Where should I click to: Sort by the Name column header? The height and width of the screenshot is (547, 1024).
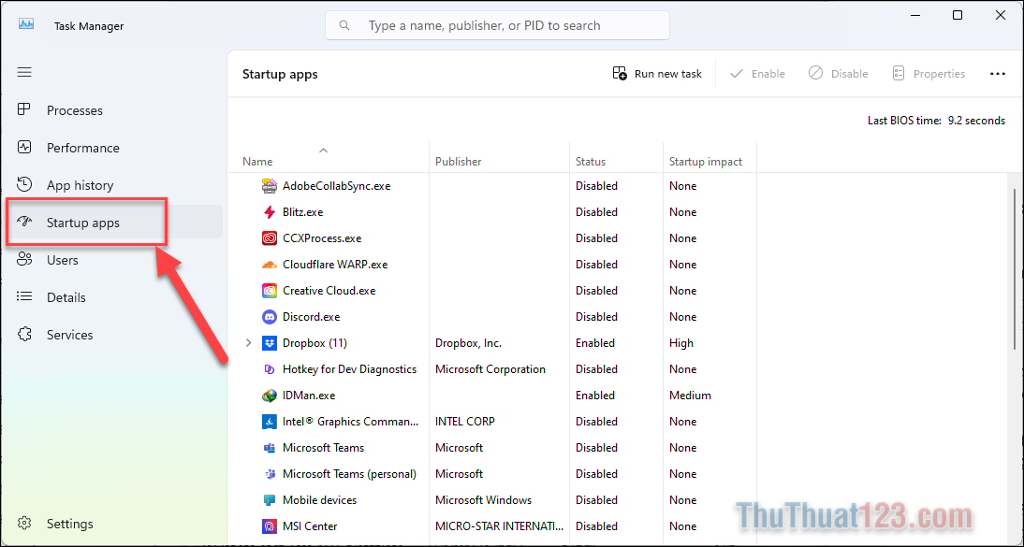pos(257,161)
